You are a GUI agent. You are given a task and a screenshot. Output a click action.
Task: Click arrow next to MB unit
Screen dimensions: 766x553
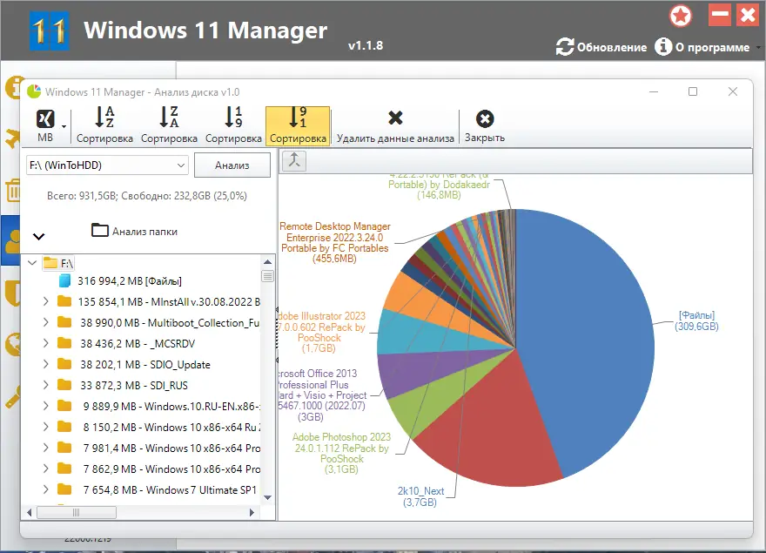[x=64, y=126]
